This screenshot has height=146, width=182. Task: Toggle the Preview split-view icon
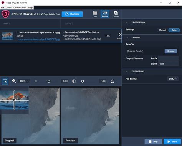(x=105, y=14)
